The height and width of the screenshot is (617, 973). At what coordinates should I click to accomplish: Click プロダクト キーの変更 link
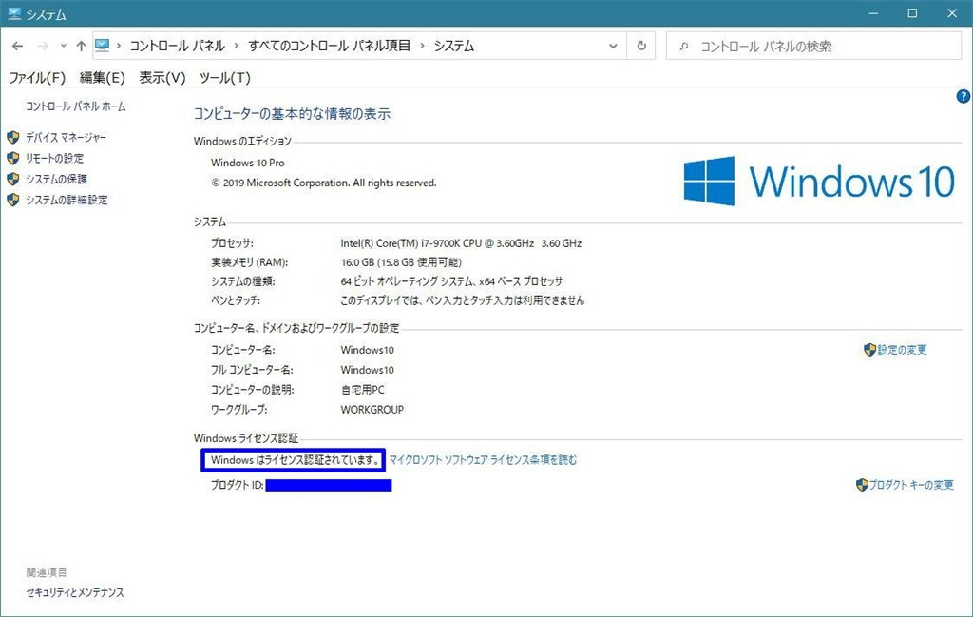tap(911, 485)
